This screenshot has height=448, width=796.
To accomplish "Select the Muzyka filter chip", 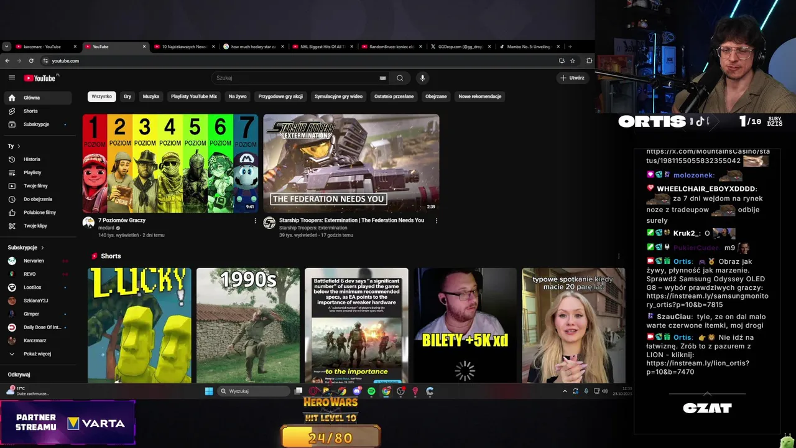I will click(151, 96).
